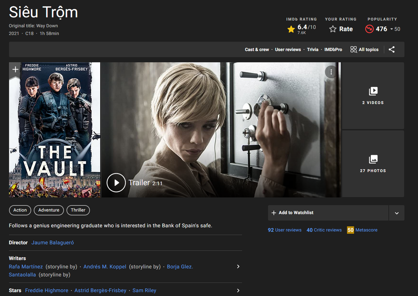Open writer Rafa Martínez's page
The image size is (418, 296).
pyautogui.click(x=26, y=267)
